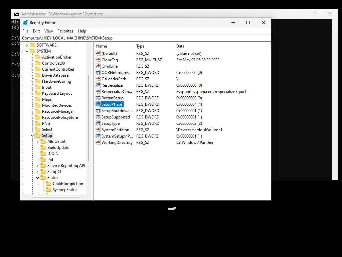The image size is (342, 257).
Task: Click the ChildCompletion folder icon
Action: [x=49, y=184]
